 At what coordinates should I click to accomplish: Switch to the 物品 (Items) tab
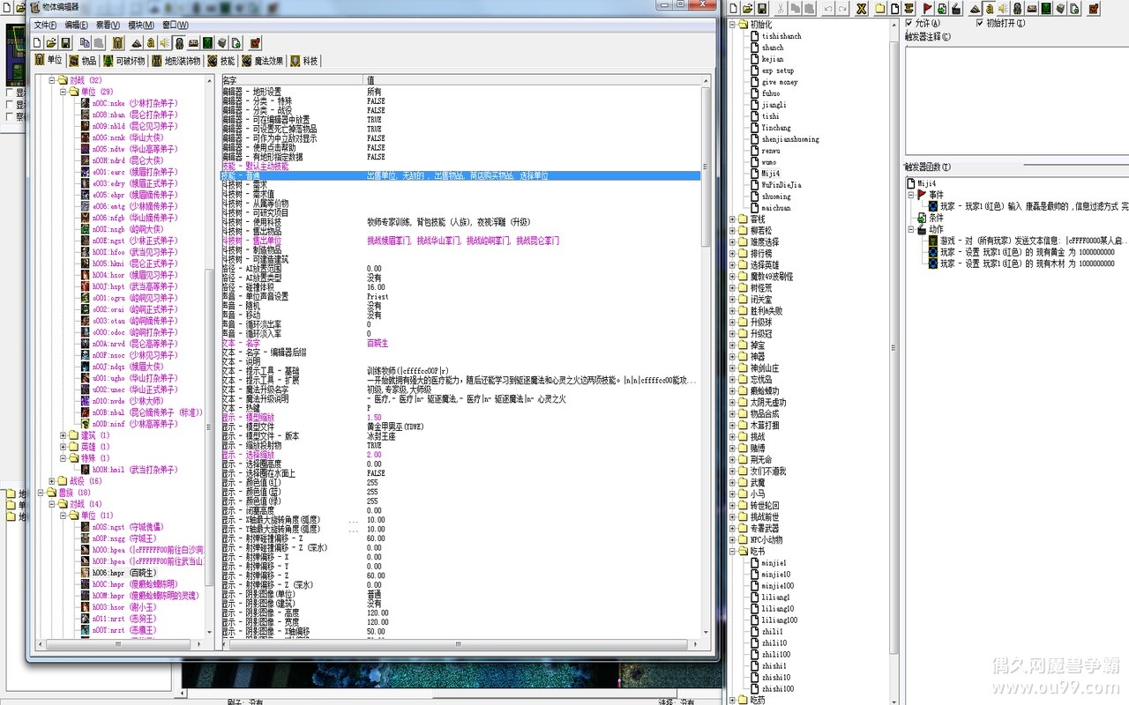[83, 61]
